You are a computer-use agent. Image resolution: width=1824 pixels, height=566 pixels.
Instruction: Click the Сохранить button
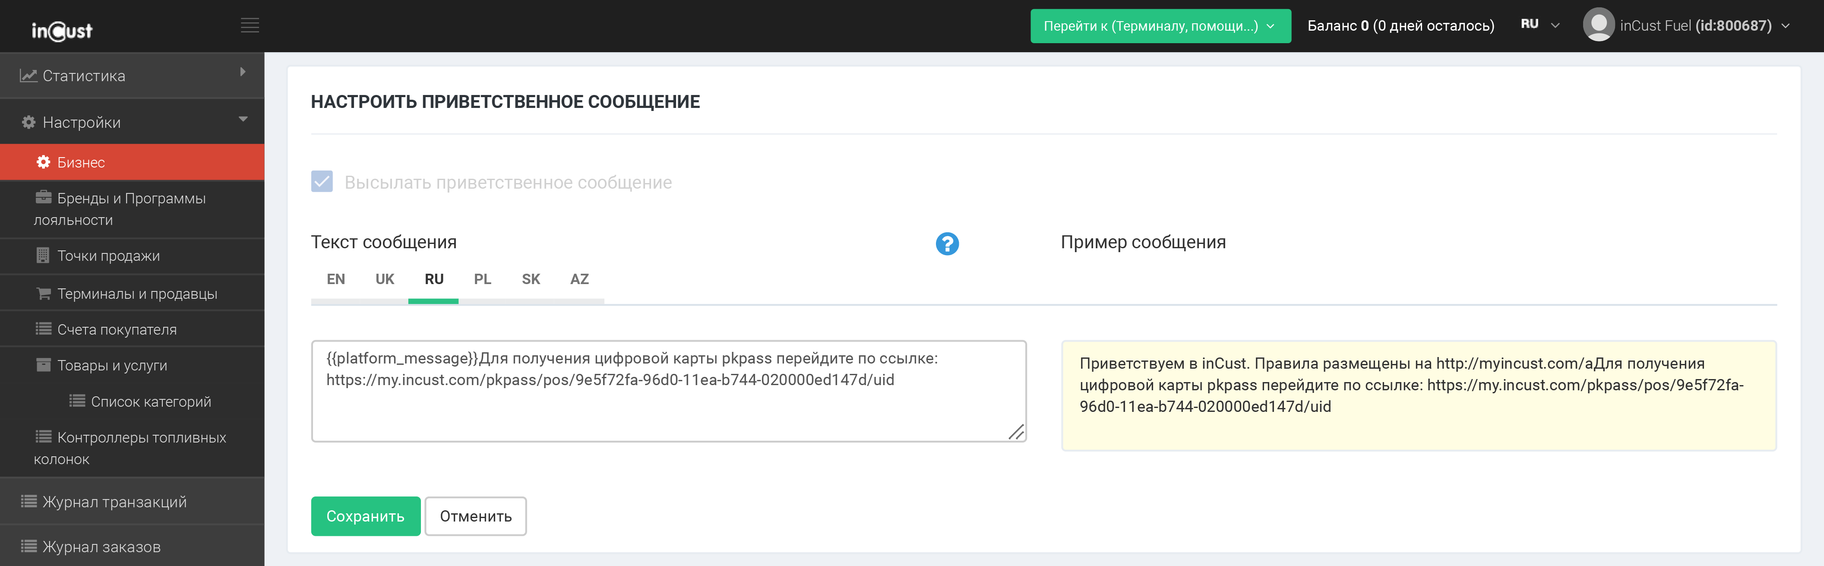click(x=365, y=516)
